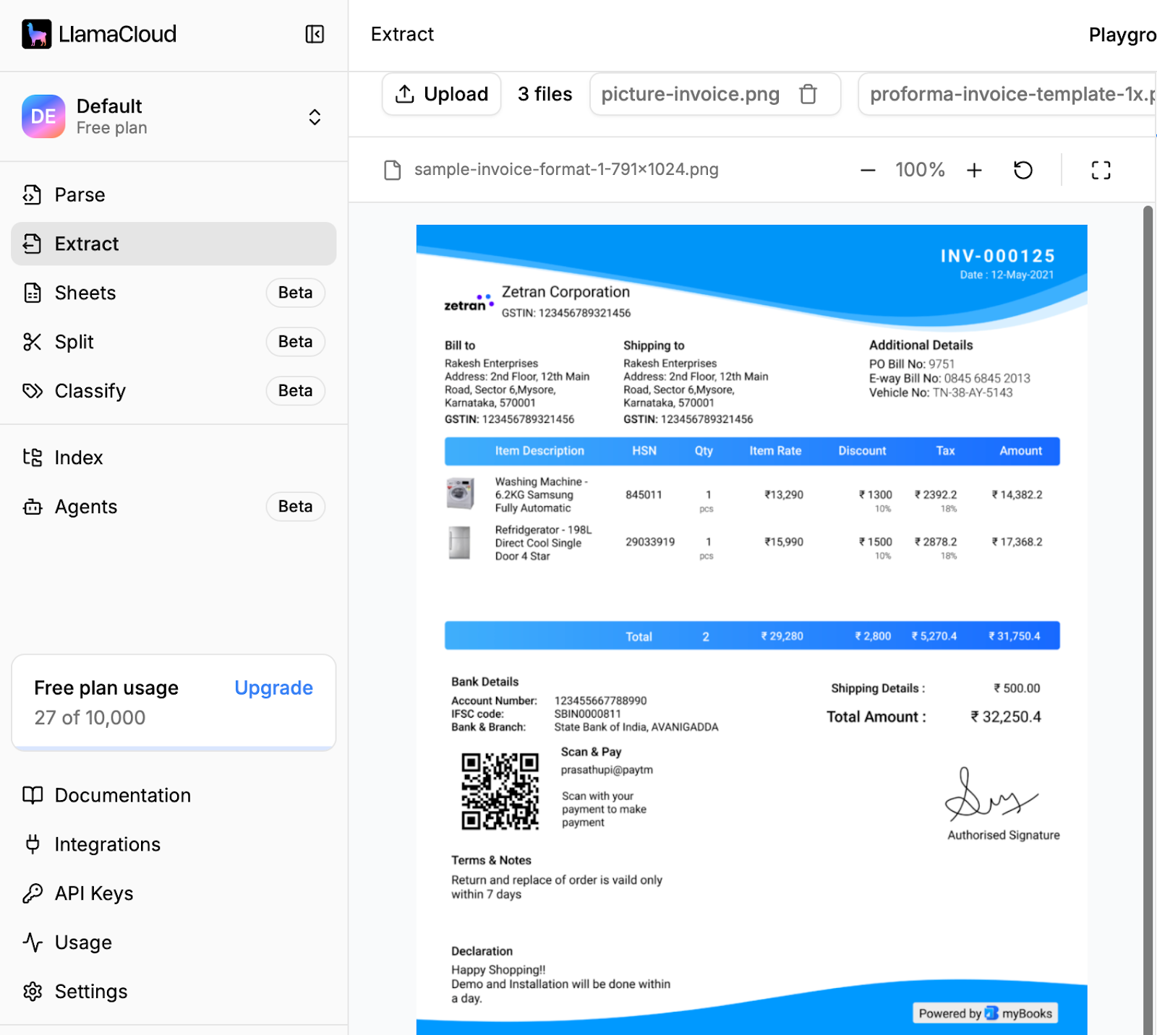Delete picture-invoice.png with trash icon

pyautogui.click(x=808, y=94)
